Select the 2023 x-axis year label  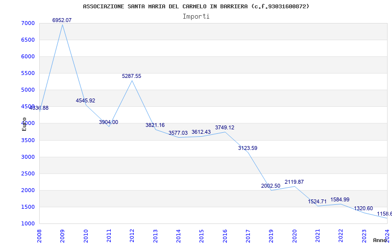click(x=364, y=236)
